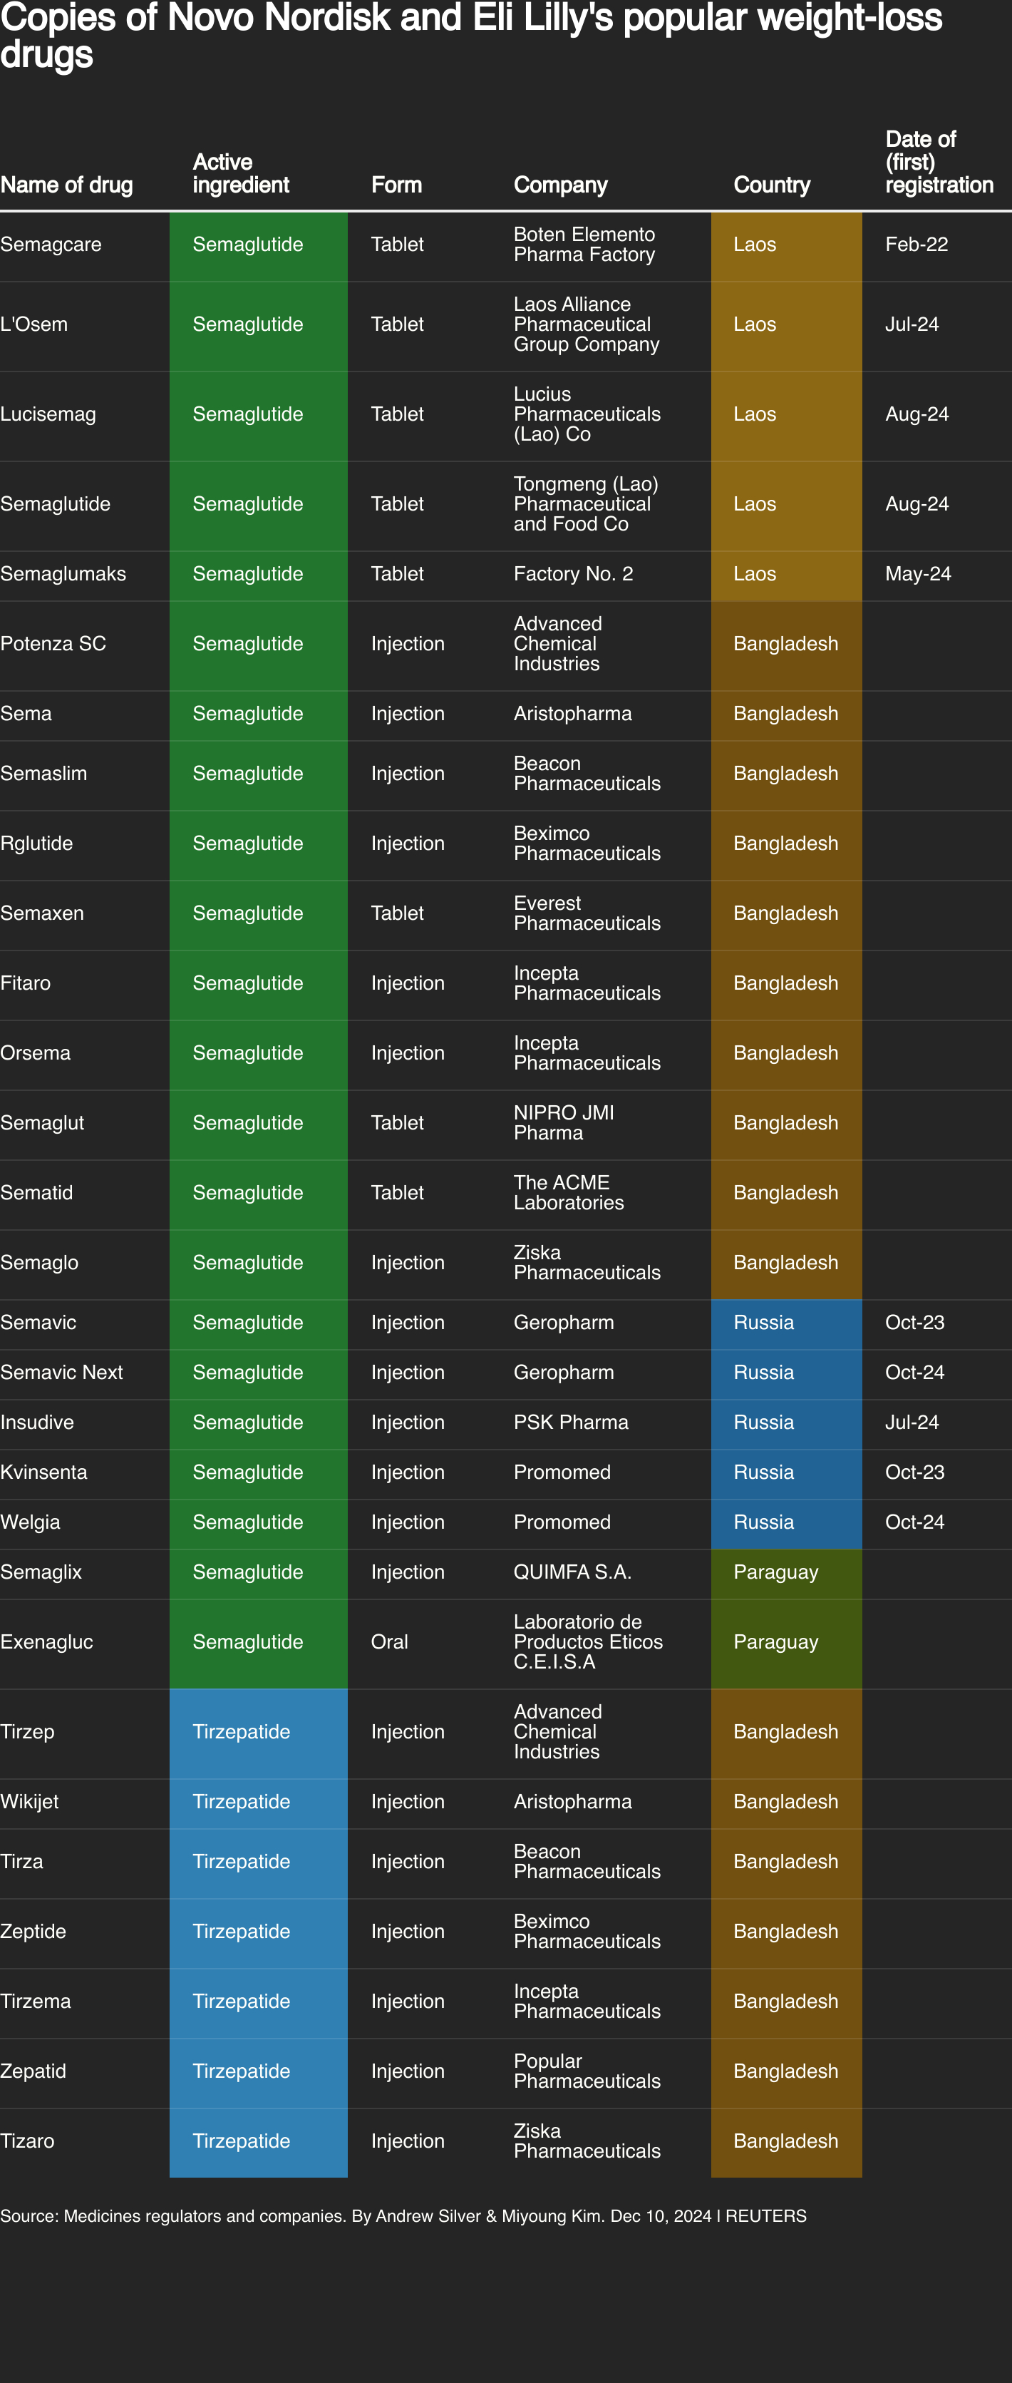This screenshot has width=1012, height=2383.
Task: Select the drug name "Semaglo"
Action: point(38,1263)
